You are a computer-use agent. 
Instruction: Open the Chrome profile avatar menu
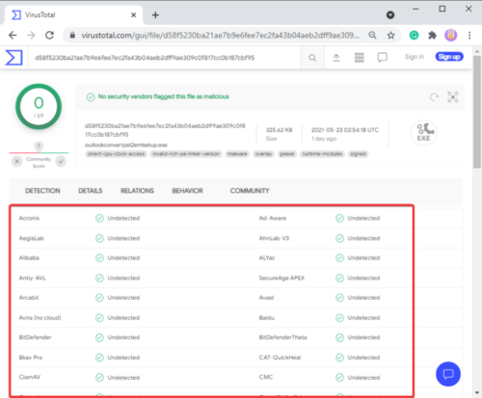[450, 35]
